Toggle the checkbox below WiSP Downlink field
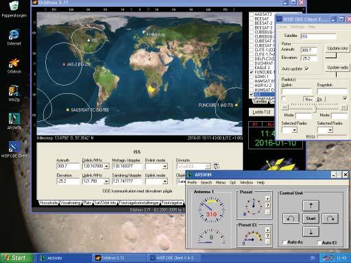 (x=345, y=98)
